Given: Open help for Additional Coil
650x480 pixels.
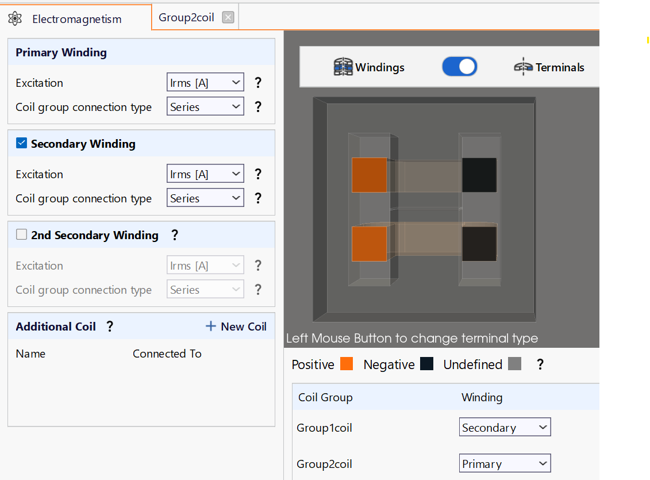Looking at the screenshot, I should coord(110,326).
